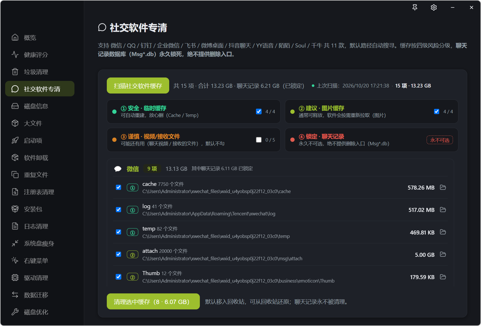Uncheck 建议·图片缓存 category checkbox
This screenshot has width=481, height=326.
pyautogui.click(x=437, y=112)
